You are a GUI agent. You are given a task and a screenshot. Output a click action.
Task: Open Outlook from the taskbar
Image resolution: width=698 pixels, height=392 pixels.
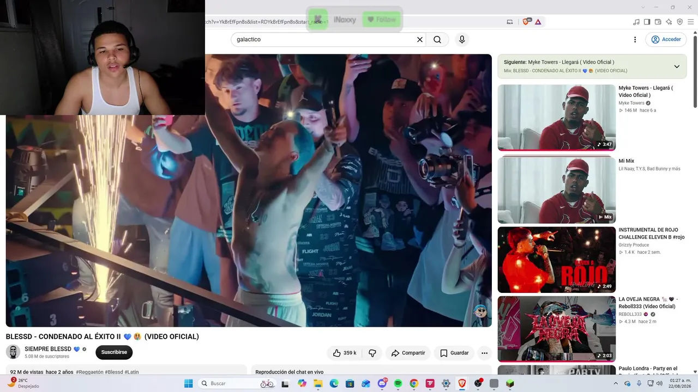pyautogui.click(x=366, y=383)
